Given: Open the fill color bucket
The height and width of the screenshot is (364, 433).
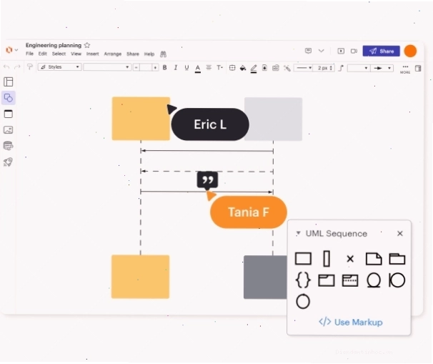Looking at the screenshot, I should [243, 68].
